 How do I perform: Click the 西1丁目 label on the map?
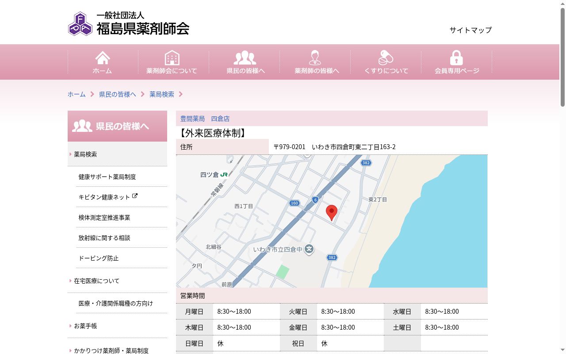pyautogui.click(x=244, y=206)
